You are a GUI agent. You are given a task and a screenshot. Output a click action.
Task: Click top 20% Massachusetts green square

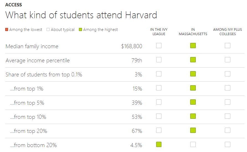coord(193,130)
